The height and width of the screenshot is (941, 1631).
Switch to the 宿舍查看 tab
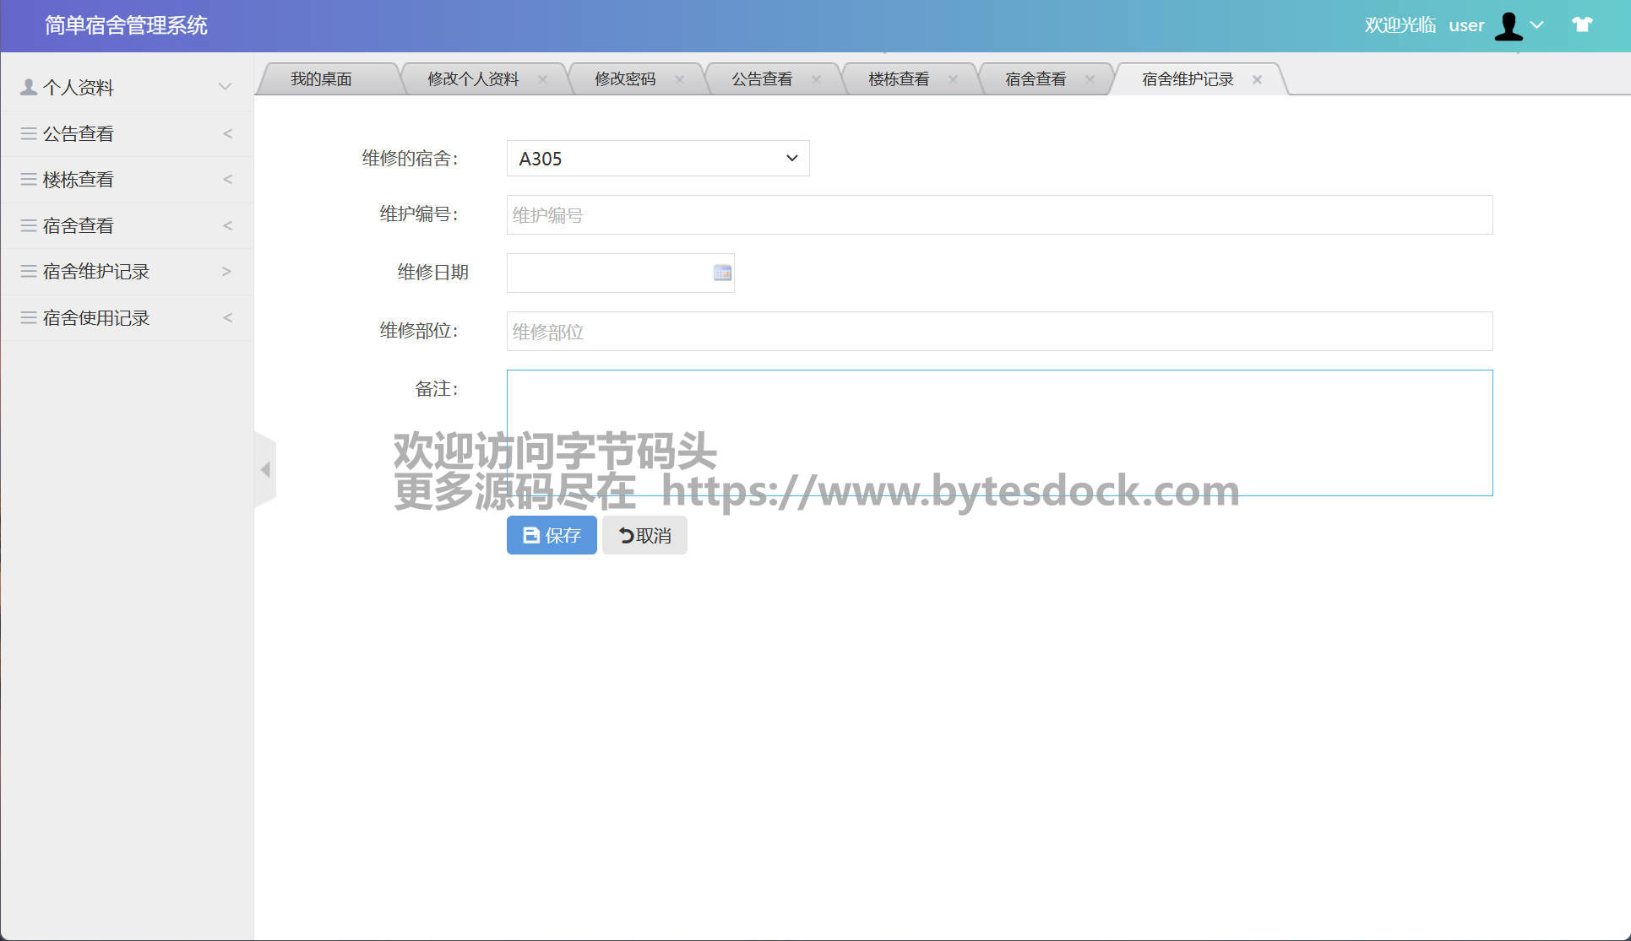pos(1035,79)
